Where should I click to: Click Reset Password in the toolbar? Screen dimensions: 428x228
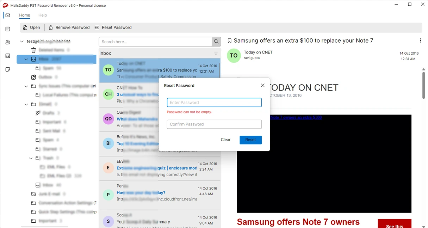coord(113,27)
